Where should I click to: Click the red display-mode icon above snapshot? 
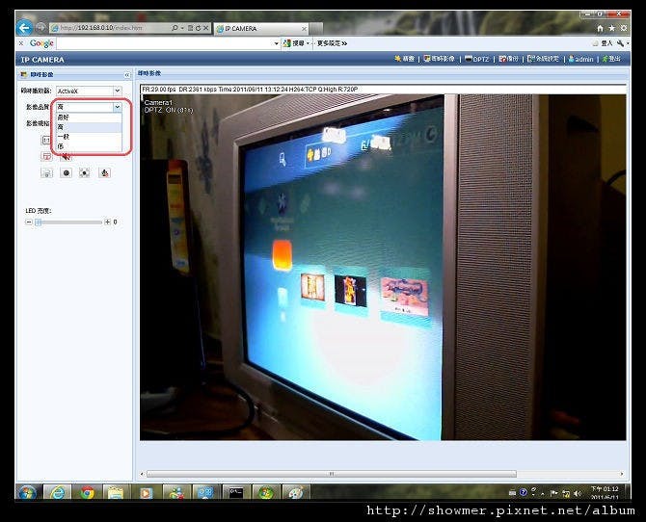coord(47,156)
